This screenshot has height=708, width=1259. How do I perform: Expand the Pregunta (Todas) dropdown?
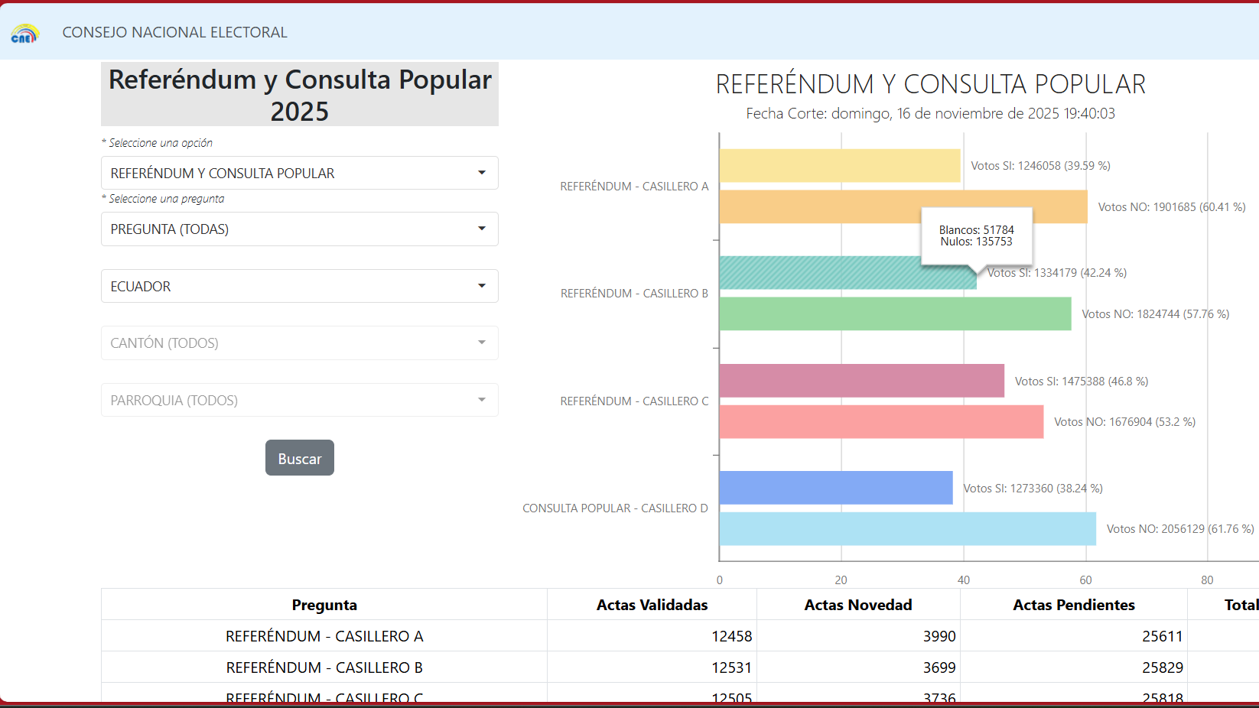point(299,229)
